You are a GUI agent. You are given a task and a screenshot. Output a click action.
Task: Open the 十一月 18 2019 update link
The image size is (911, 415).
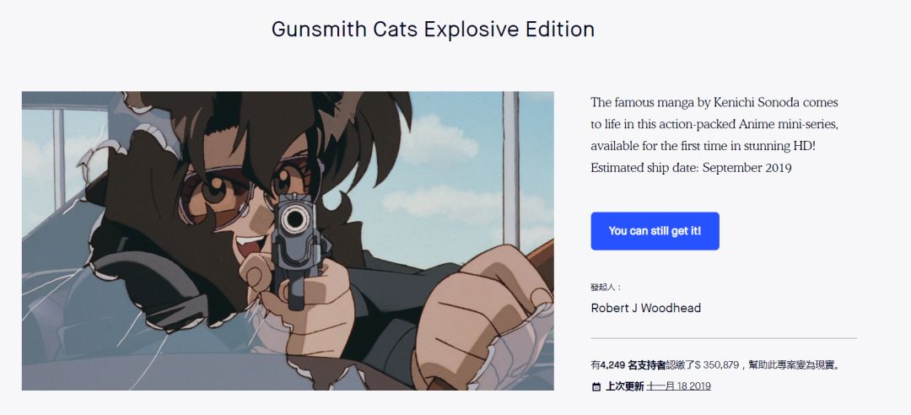pos(678,386)
